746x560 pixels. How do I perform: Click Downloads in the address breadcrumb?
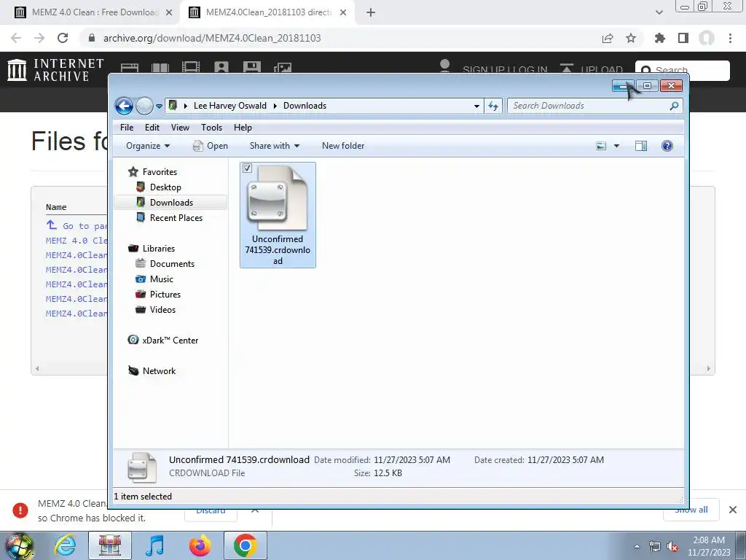pos(305,106)
